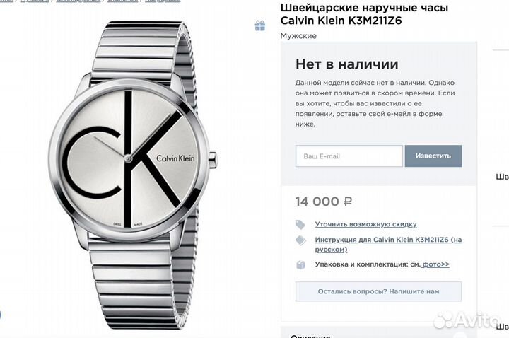Click the watch crown on the product photo
Image resolution: width=509 pixels, height=338 pixels.
(x=213, y=160)
